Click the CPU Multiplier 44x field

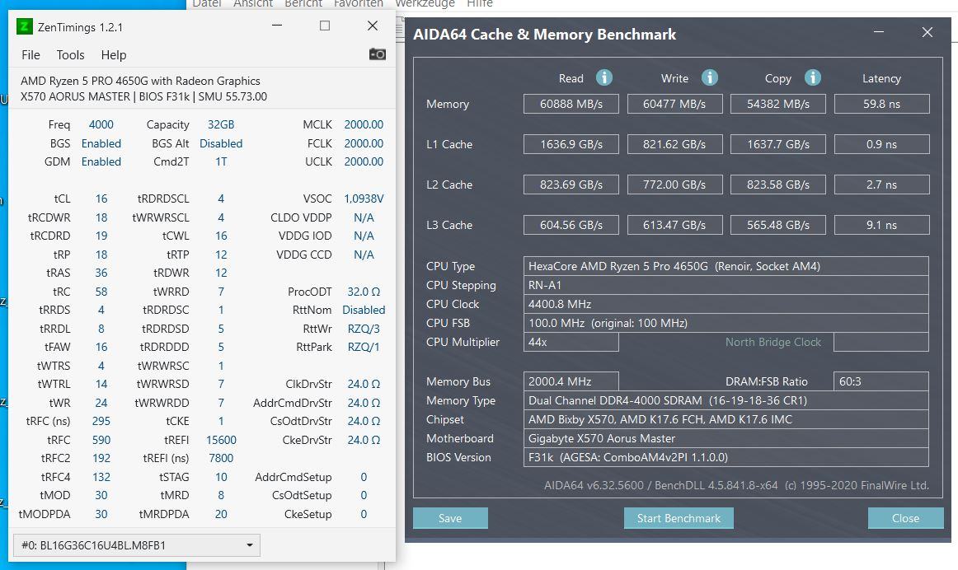tap(571, 342)
